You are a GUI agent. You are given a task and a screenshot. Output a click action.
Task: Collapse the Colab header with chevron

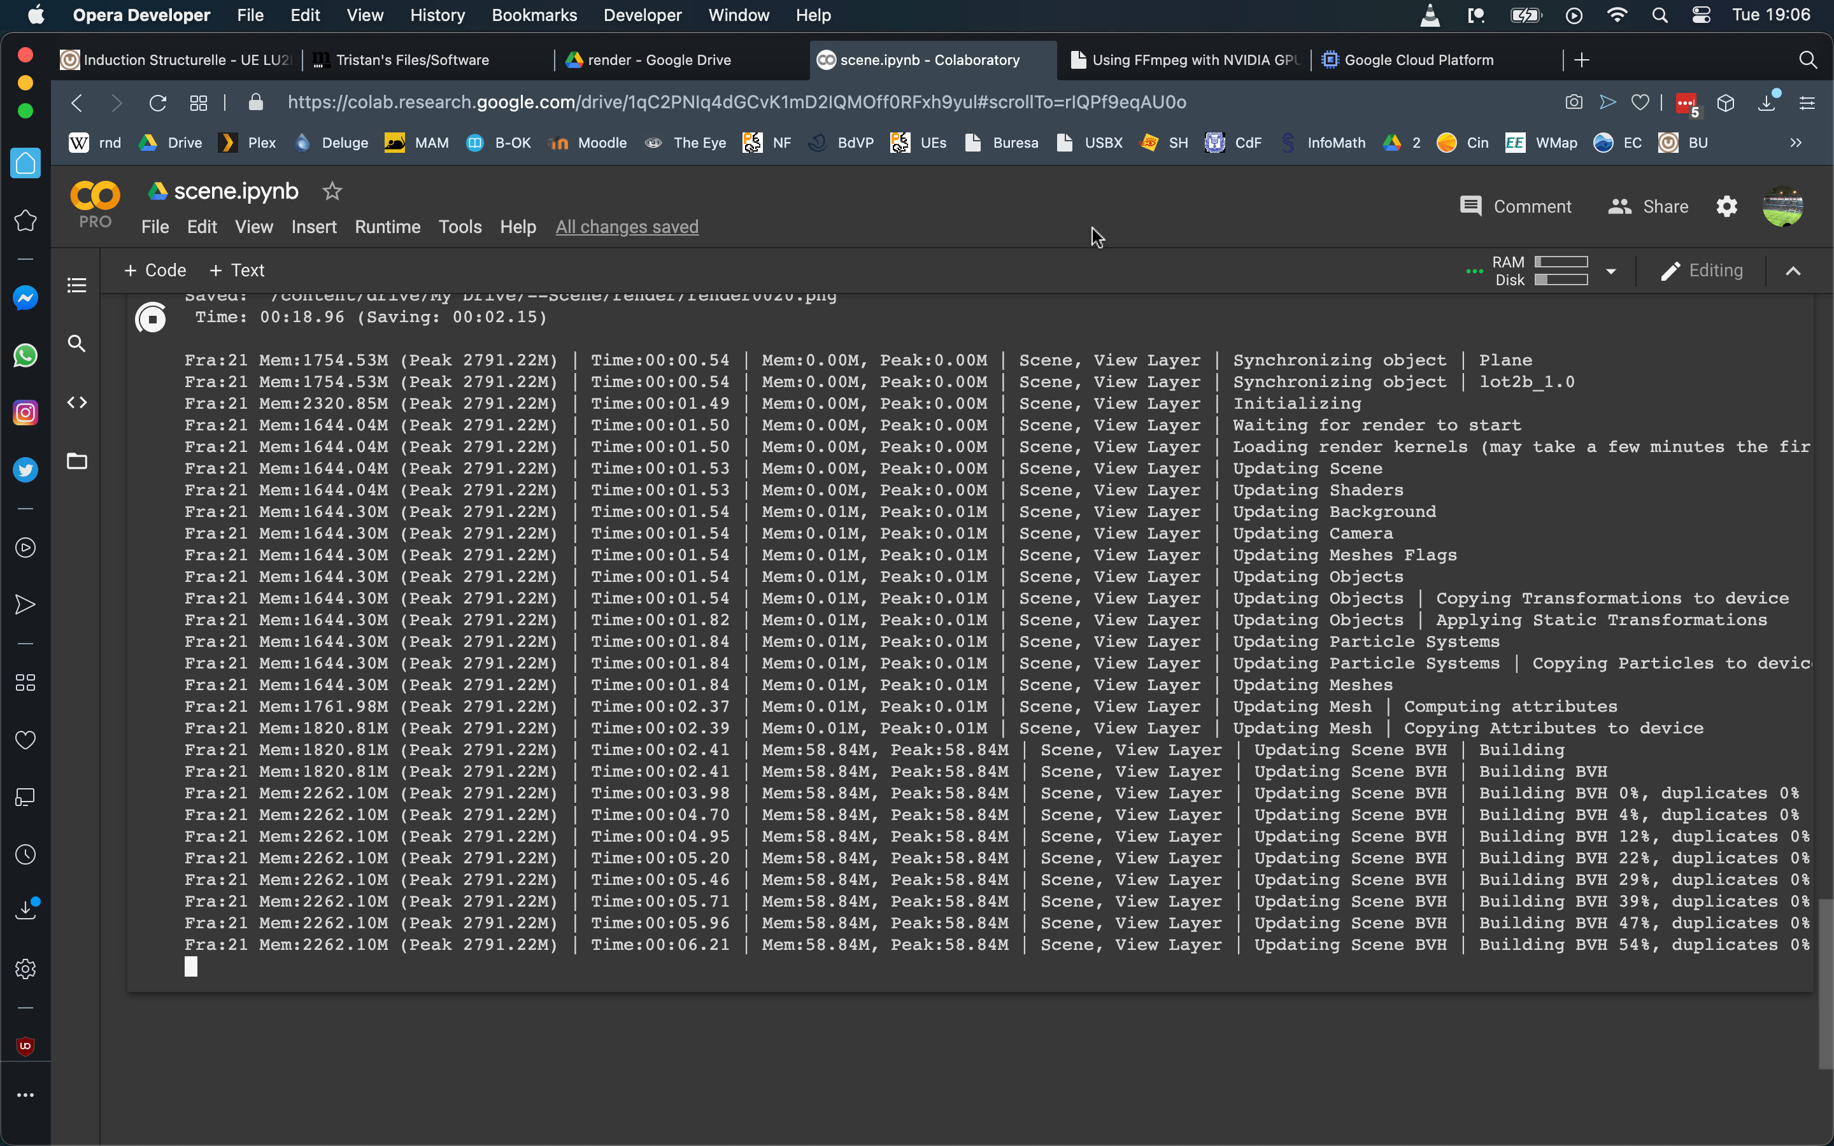pos(1793,271)
